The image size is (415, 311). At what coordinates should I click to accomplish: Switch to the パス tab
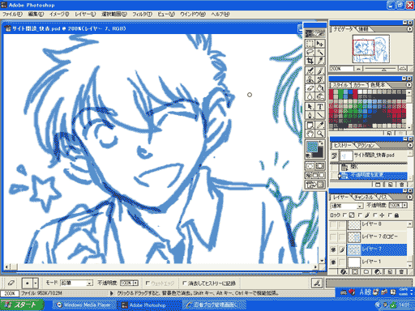383,198
